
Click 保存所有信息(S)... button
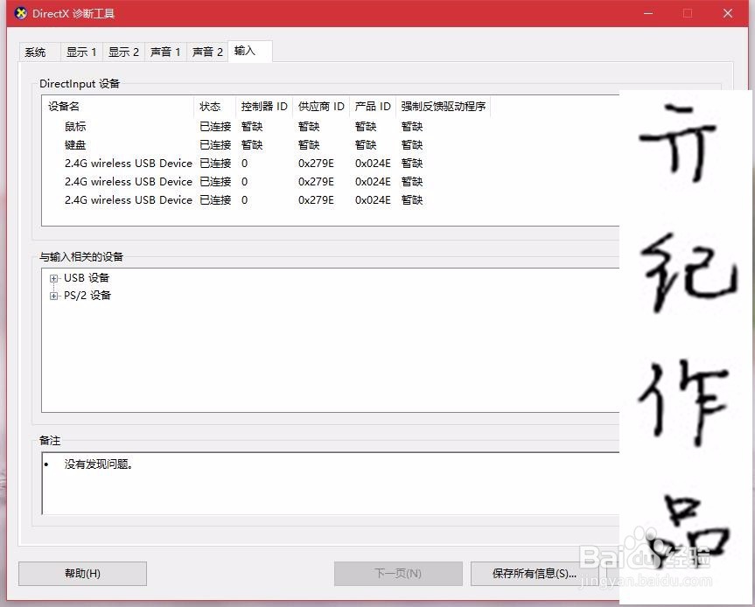point(534,573)
